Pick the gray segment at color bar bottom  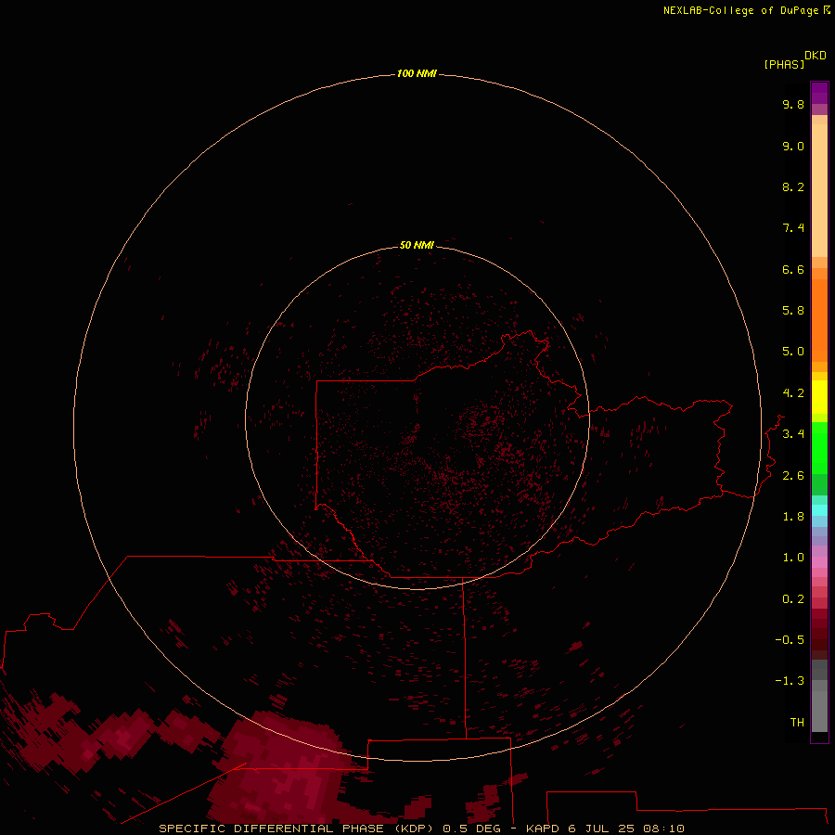point(819,706)
